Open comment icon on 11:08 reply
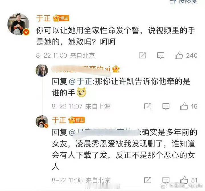This screenshot has height=191, width=205. [x=166, y=180]
